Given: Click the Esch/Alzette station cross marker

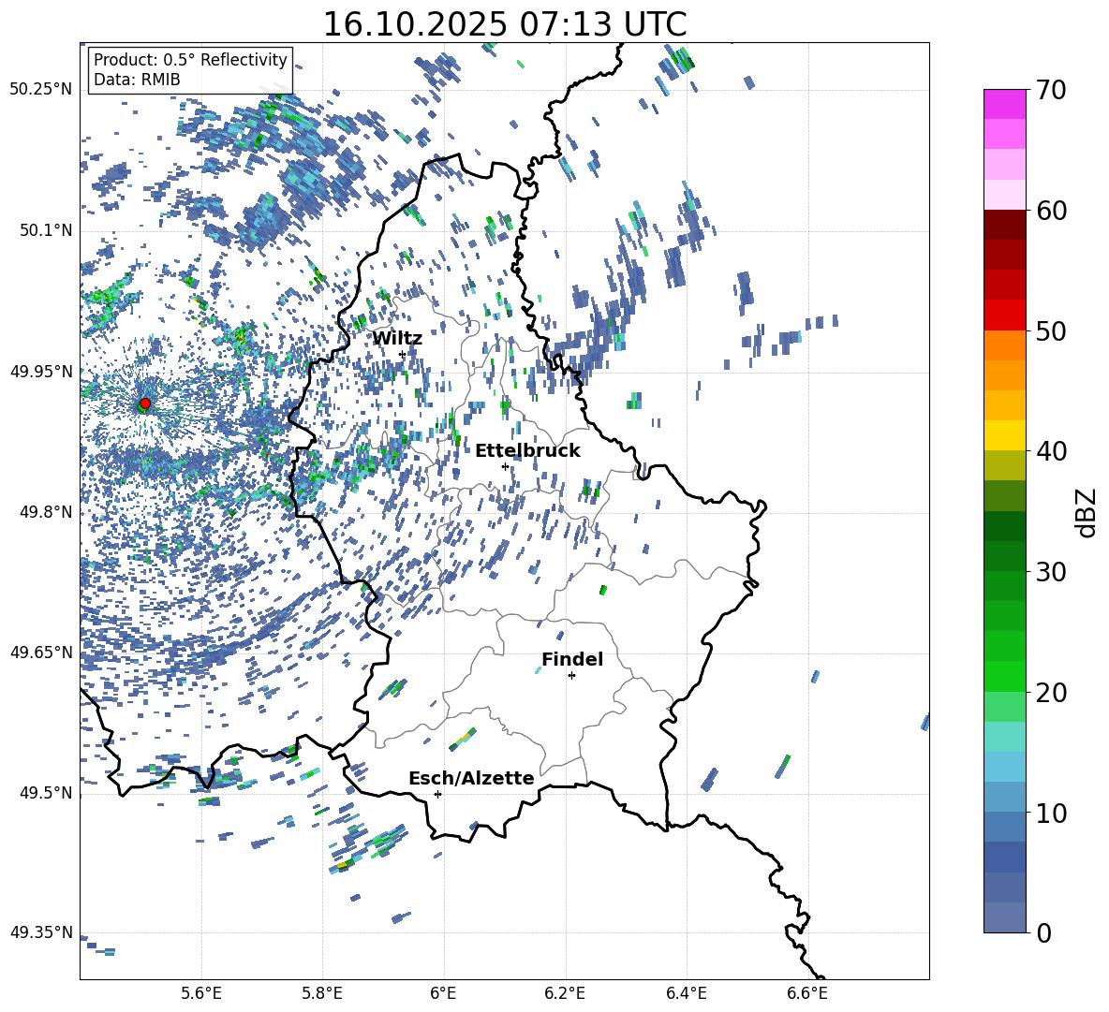Looking at the screenshot, I should point(437,794).
